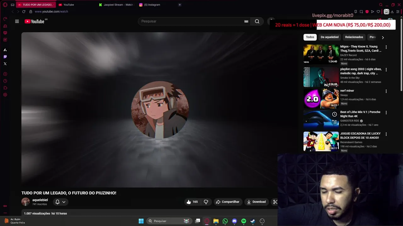Open options menu for Migos video
The width and height of the screenshot is (403, 226).
[x=386, y=47]
